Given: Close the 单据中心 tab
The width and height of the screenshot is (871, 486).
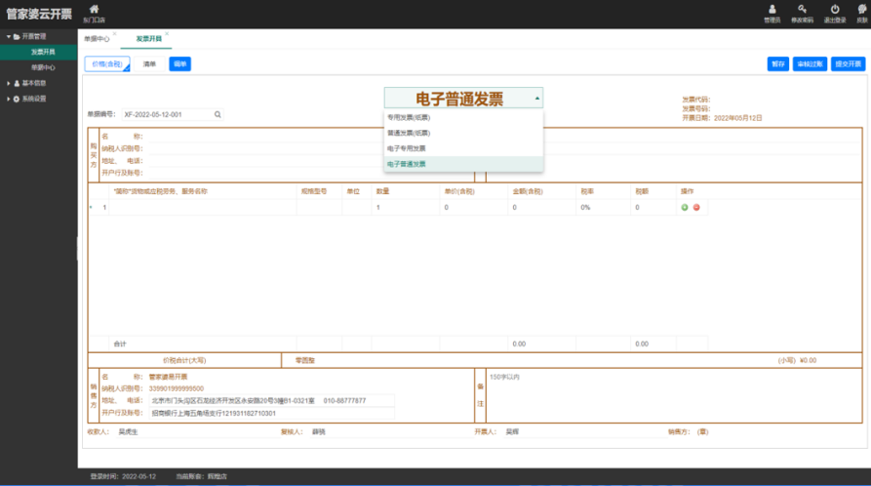Looking at the screenshot, I should (114, 33).
